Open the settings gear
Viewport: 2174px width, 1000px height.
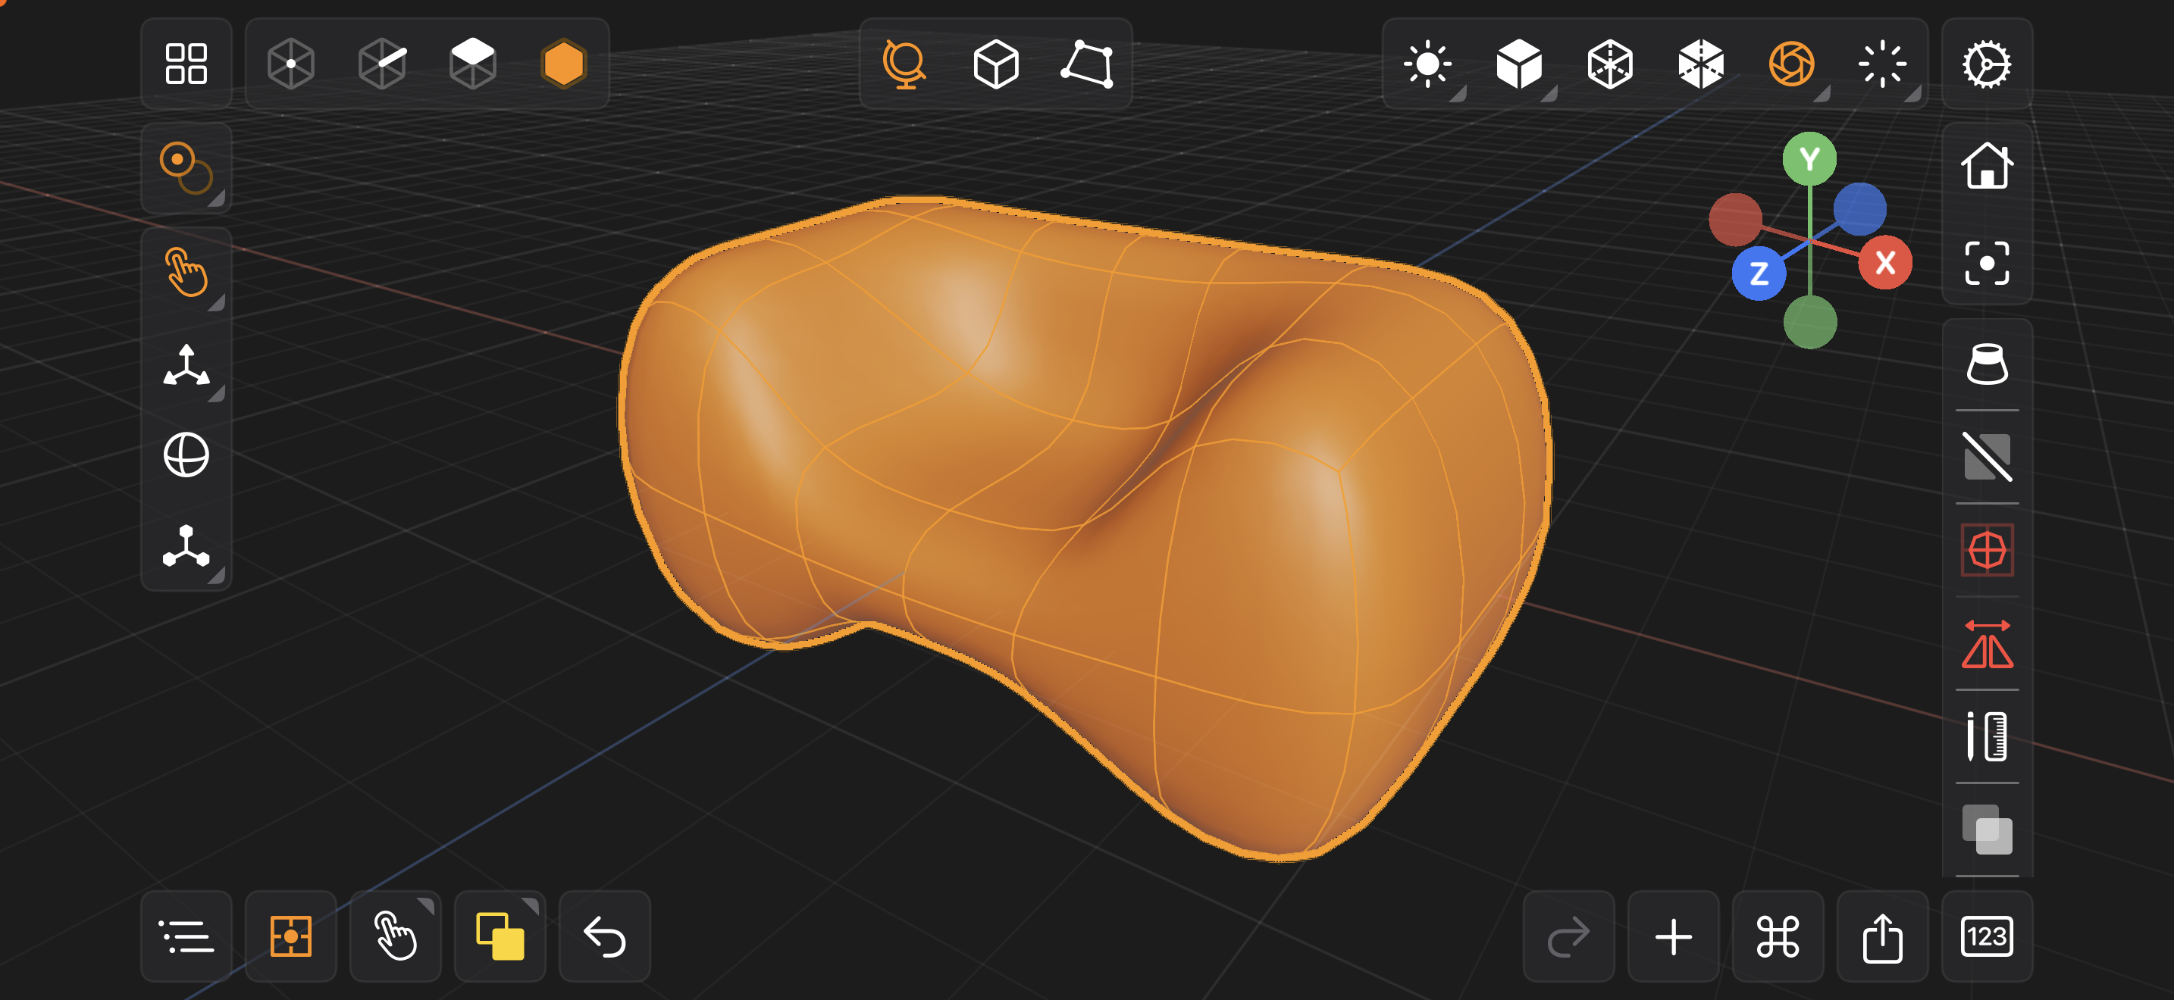1987,64
